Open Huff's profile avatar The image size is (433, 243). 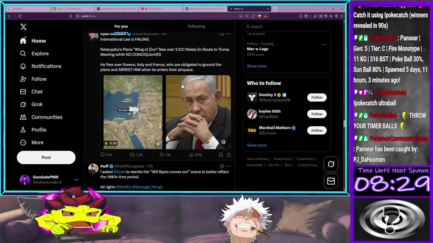(93, 169)
